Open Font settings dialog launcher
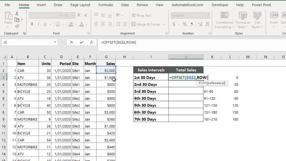The image size is (286, 161). coord(88,34)
